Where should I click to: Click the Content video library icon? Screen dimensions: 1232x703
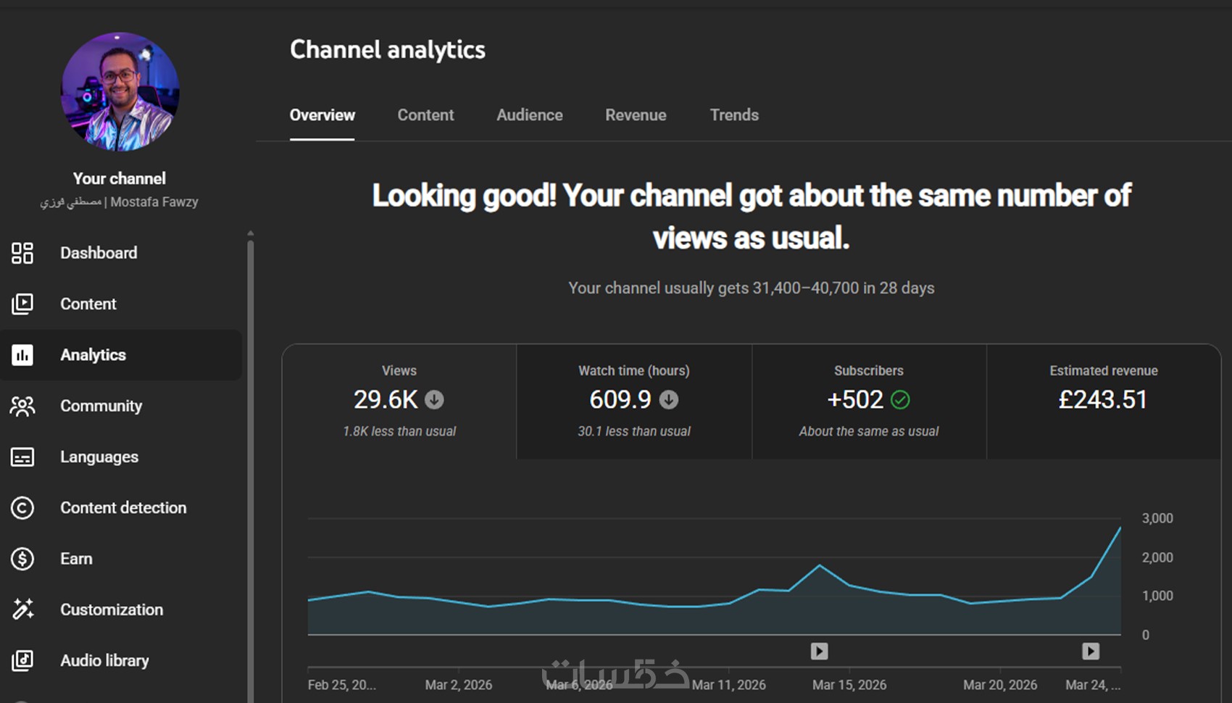click(22, 304)
